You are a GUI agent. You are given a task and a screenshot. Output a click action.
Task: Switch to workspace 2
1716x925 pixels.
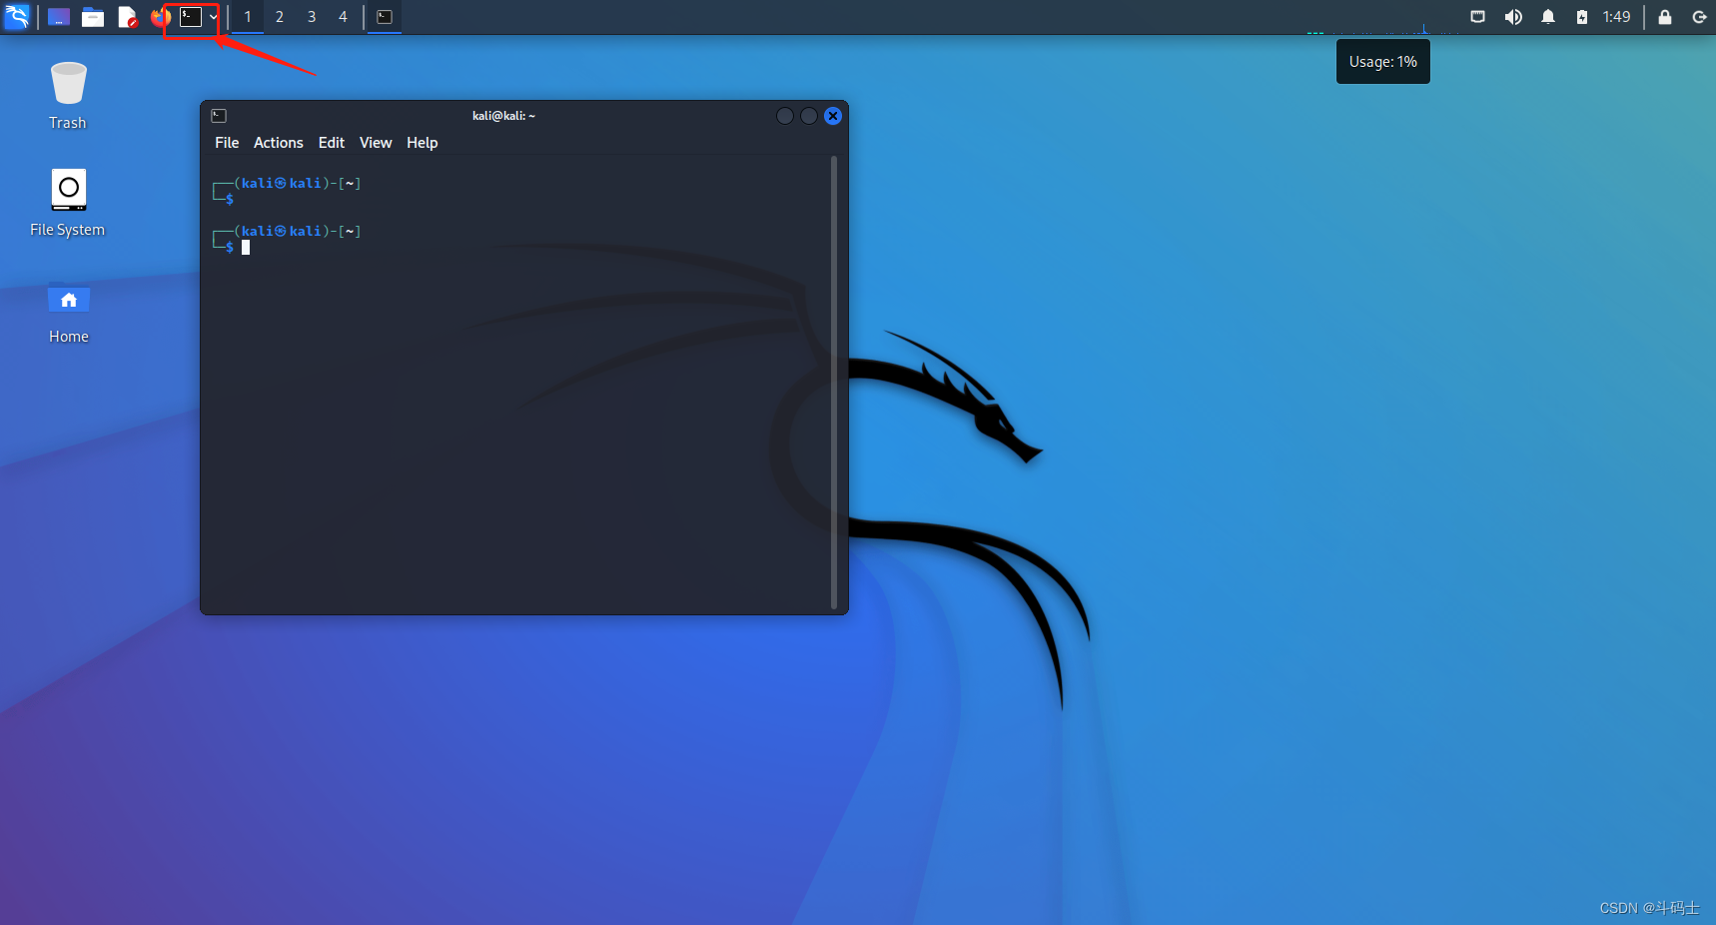(x=280, y=17)
